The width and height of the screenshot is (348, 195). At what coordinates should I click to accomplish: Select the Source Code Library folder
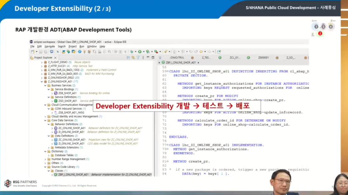pyautogui.click(x=63, y=167)
